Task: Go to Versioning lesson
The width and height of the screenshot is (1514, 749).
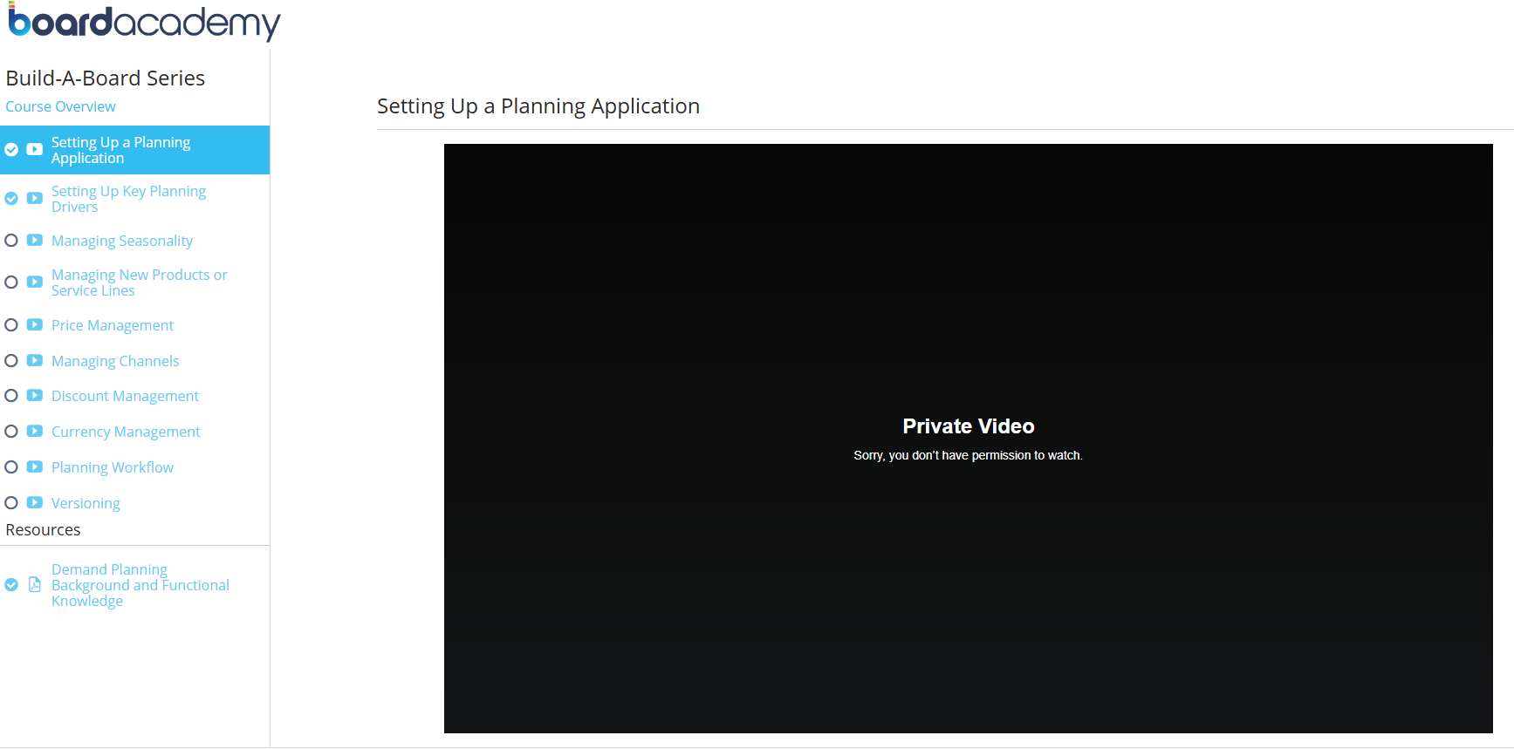Action: pos(86,503)
